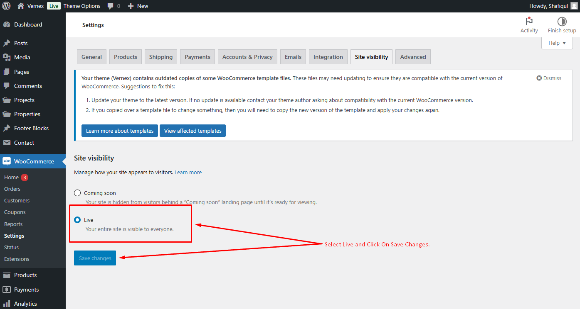Click Howdy, Shafiqul account text
This screenshot has width=580, height=309.
[x=548, y=6]
